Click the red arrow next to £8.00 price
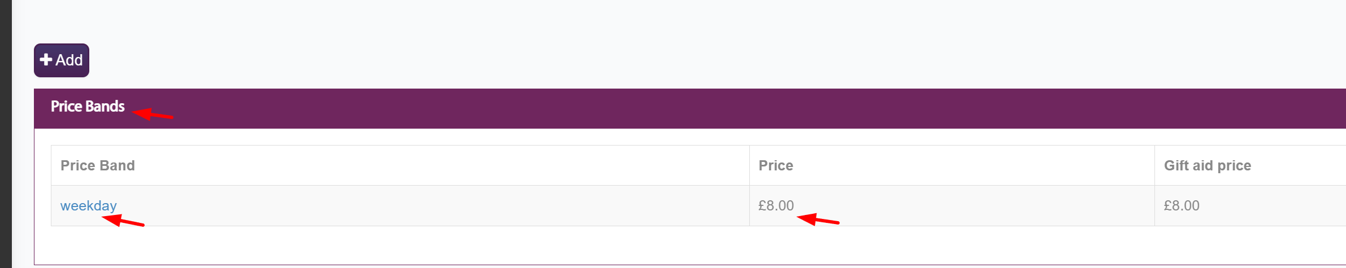Screen dimensions: 1346x268 [x=817, y=219]
